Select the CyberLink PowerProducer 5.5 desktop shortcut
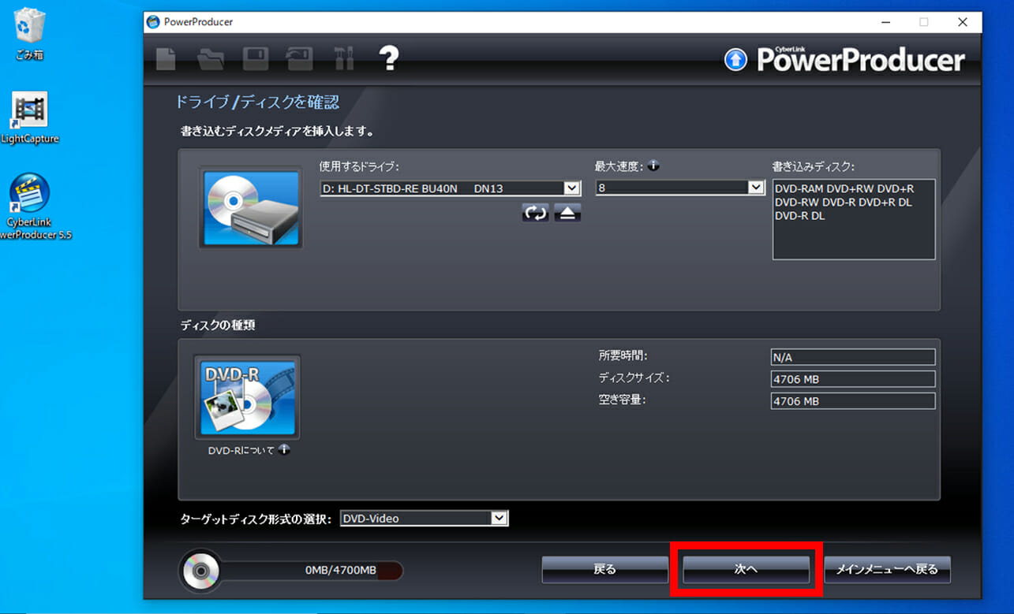This screenshot has height=614, width=1014. [29, 207]
